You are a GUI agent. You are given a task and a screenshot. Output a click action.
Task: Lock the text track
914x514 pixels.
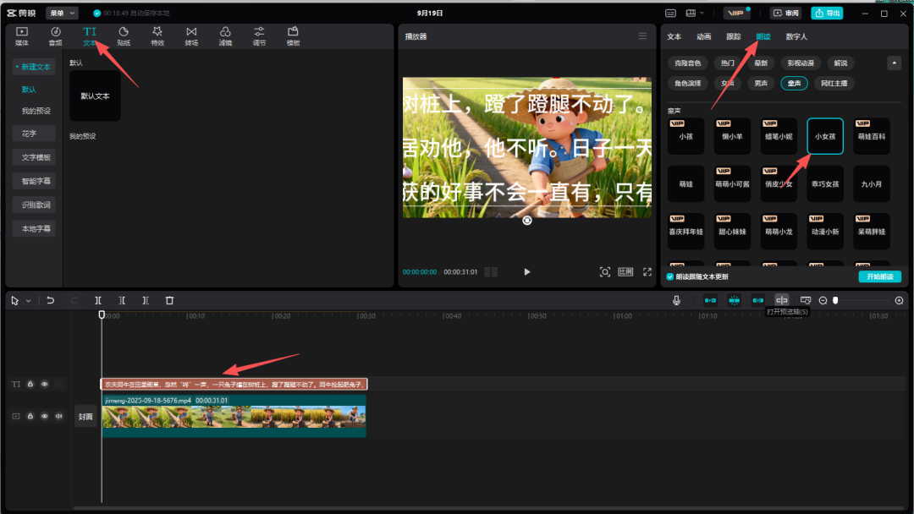pyautogui.click(x=30, y=384)
